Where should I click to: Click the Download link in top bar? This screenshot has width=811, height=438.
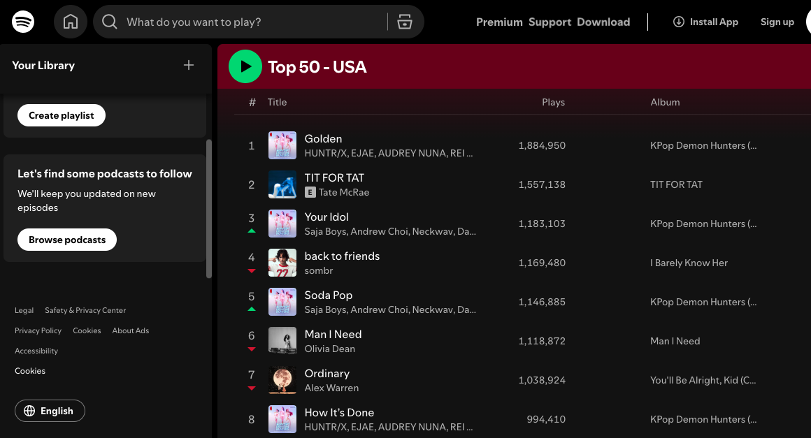click(603, 22)
